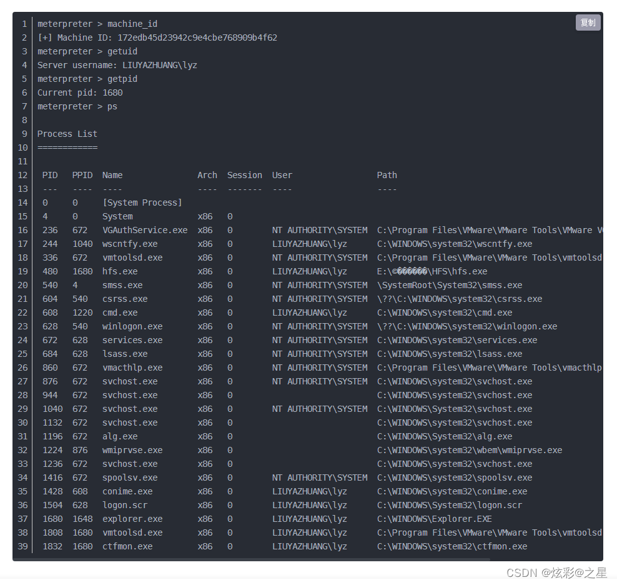
Task: Click the C:\WINDOWS\Explorer.EXE path
Action: tap(435, 519)
